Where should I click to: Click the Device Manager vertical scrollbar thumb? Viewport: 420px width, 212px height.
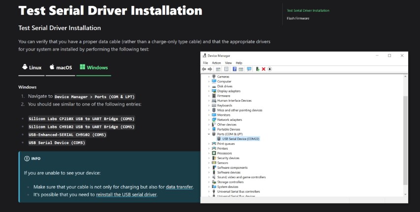pos(405,140)
